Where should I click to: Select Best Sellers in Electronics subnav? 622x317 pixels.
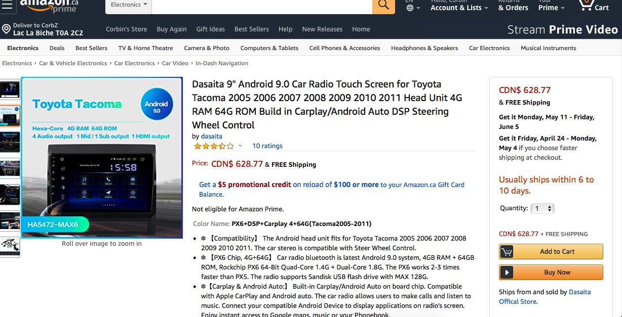pyautogui.click(x=91, y=48)
